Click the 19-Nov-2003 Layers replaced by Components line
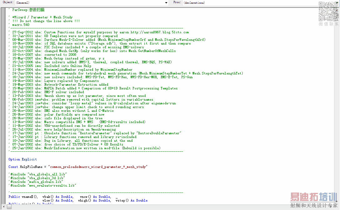The image size is (340, 210). [x=54, y=81]
